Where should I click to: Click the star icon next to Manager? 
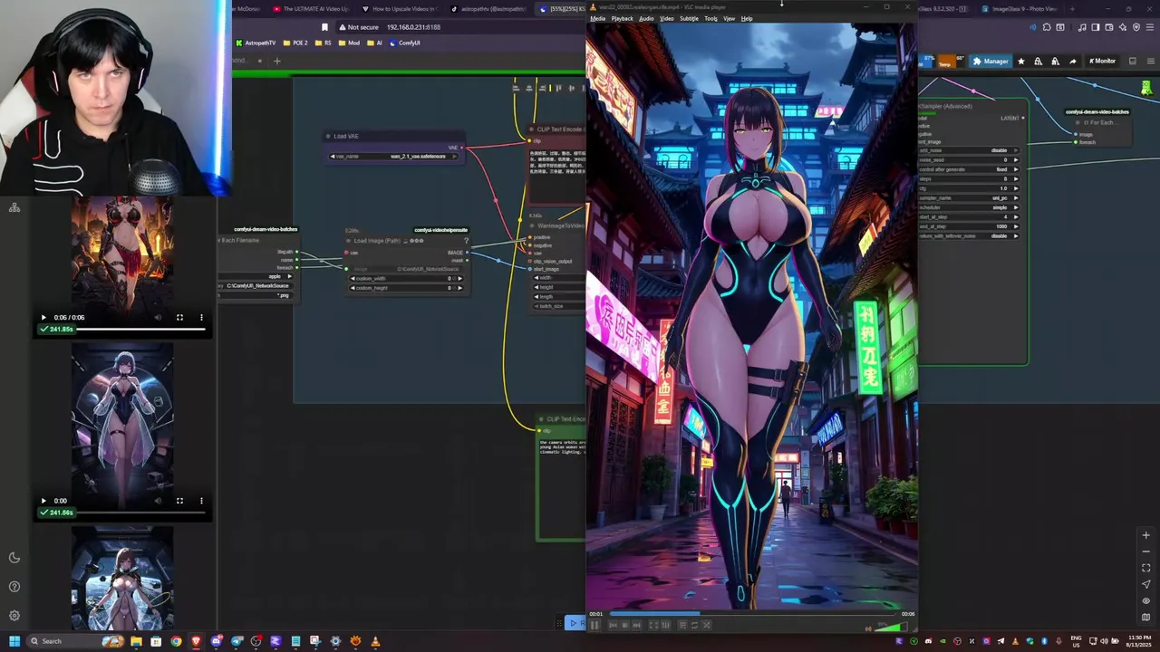(1021, 61)
